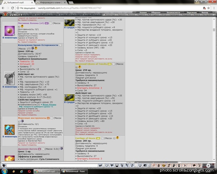The image size is (217, 174).
Task: Click the browser address bar
Action: pos(109,8)
